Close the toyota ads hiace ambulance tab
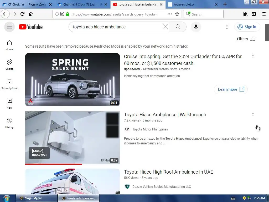 coord(161,4)
